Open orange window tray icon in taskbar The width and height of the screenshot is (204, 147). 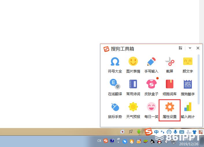point(139,142)
